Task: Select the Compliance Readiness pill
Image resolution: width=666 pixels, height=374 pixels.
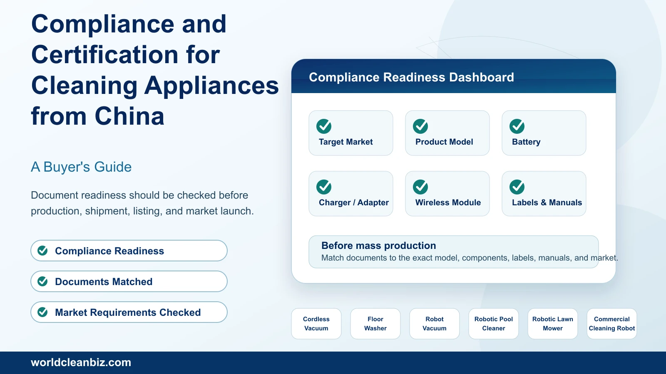Action: click(129, 251)
